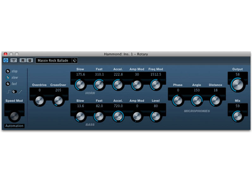
Task: Click the Output knob
Action: click(x=238, y=85)
